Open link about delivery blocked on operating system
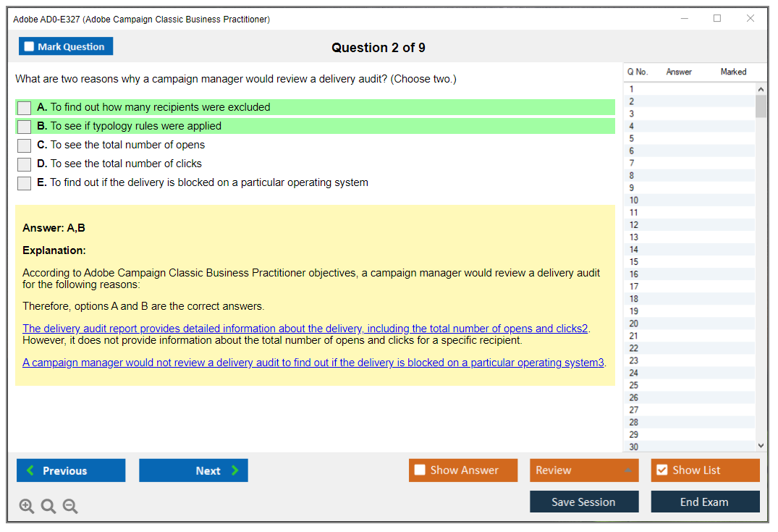The height and width of the screenshot is (532, 778). [313, 363]
